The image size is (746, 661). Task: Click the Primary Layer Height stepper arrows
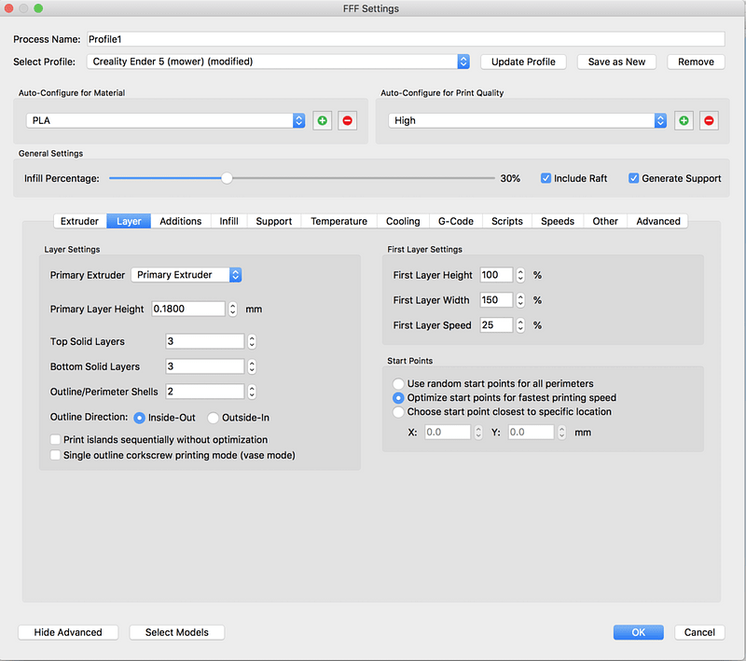[232, 310]
